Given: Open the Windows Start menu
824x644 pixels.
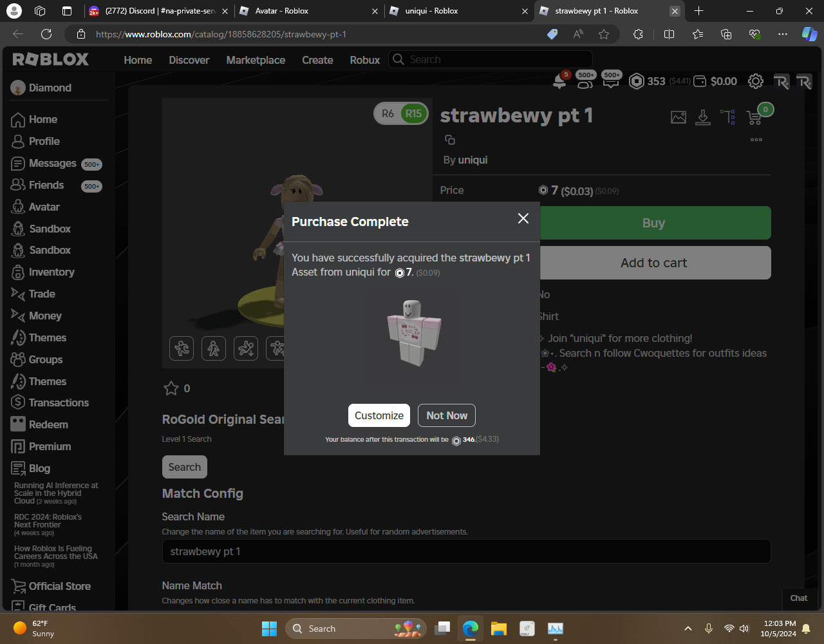Looking at the screenshot, I should [x=270, y=629].
